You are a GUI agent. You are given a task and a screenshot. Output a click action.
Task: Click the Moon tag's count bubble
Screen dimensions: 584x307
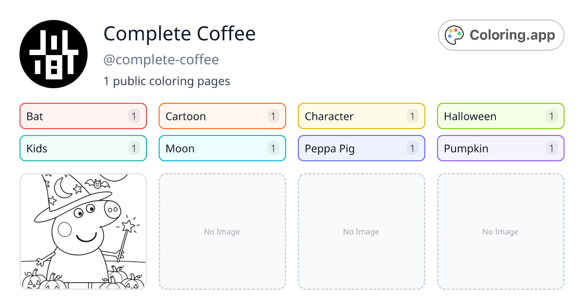pos(273,148)
